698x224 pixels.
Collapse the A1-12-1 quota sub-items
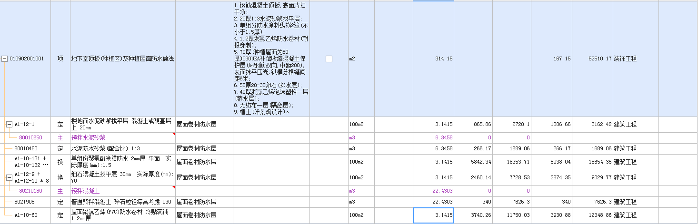click(9, 124)
